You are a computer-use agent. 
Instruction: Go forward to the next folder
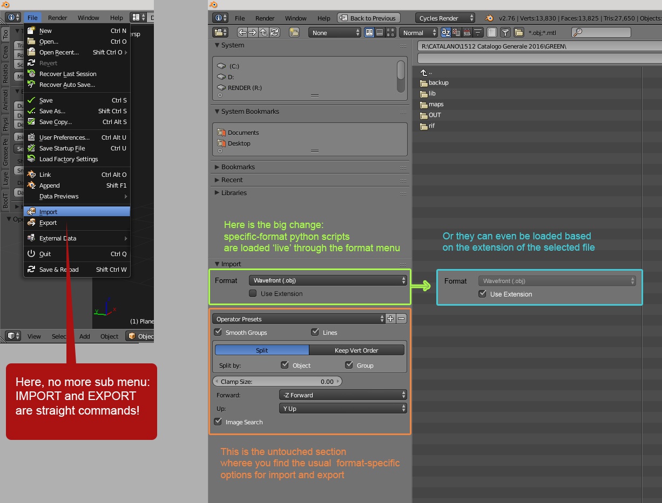tap(253, 32)
